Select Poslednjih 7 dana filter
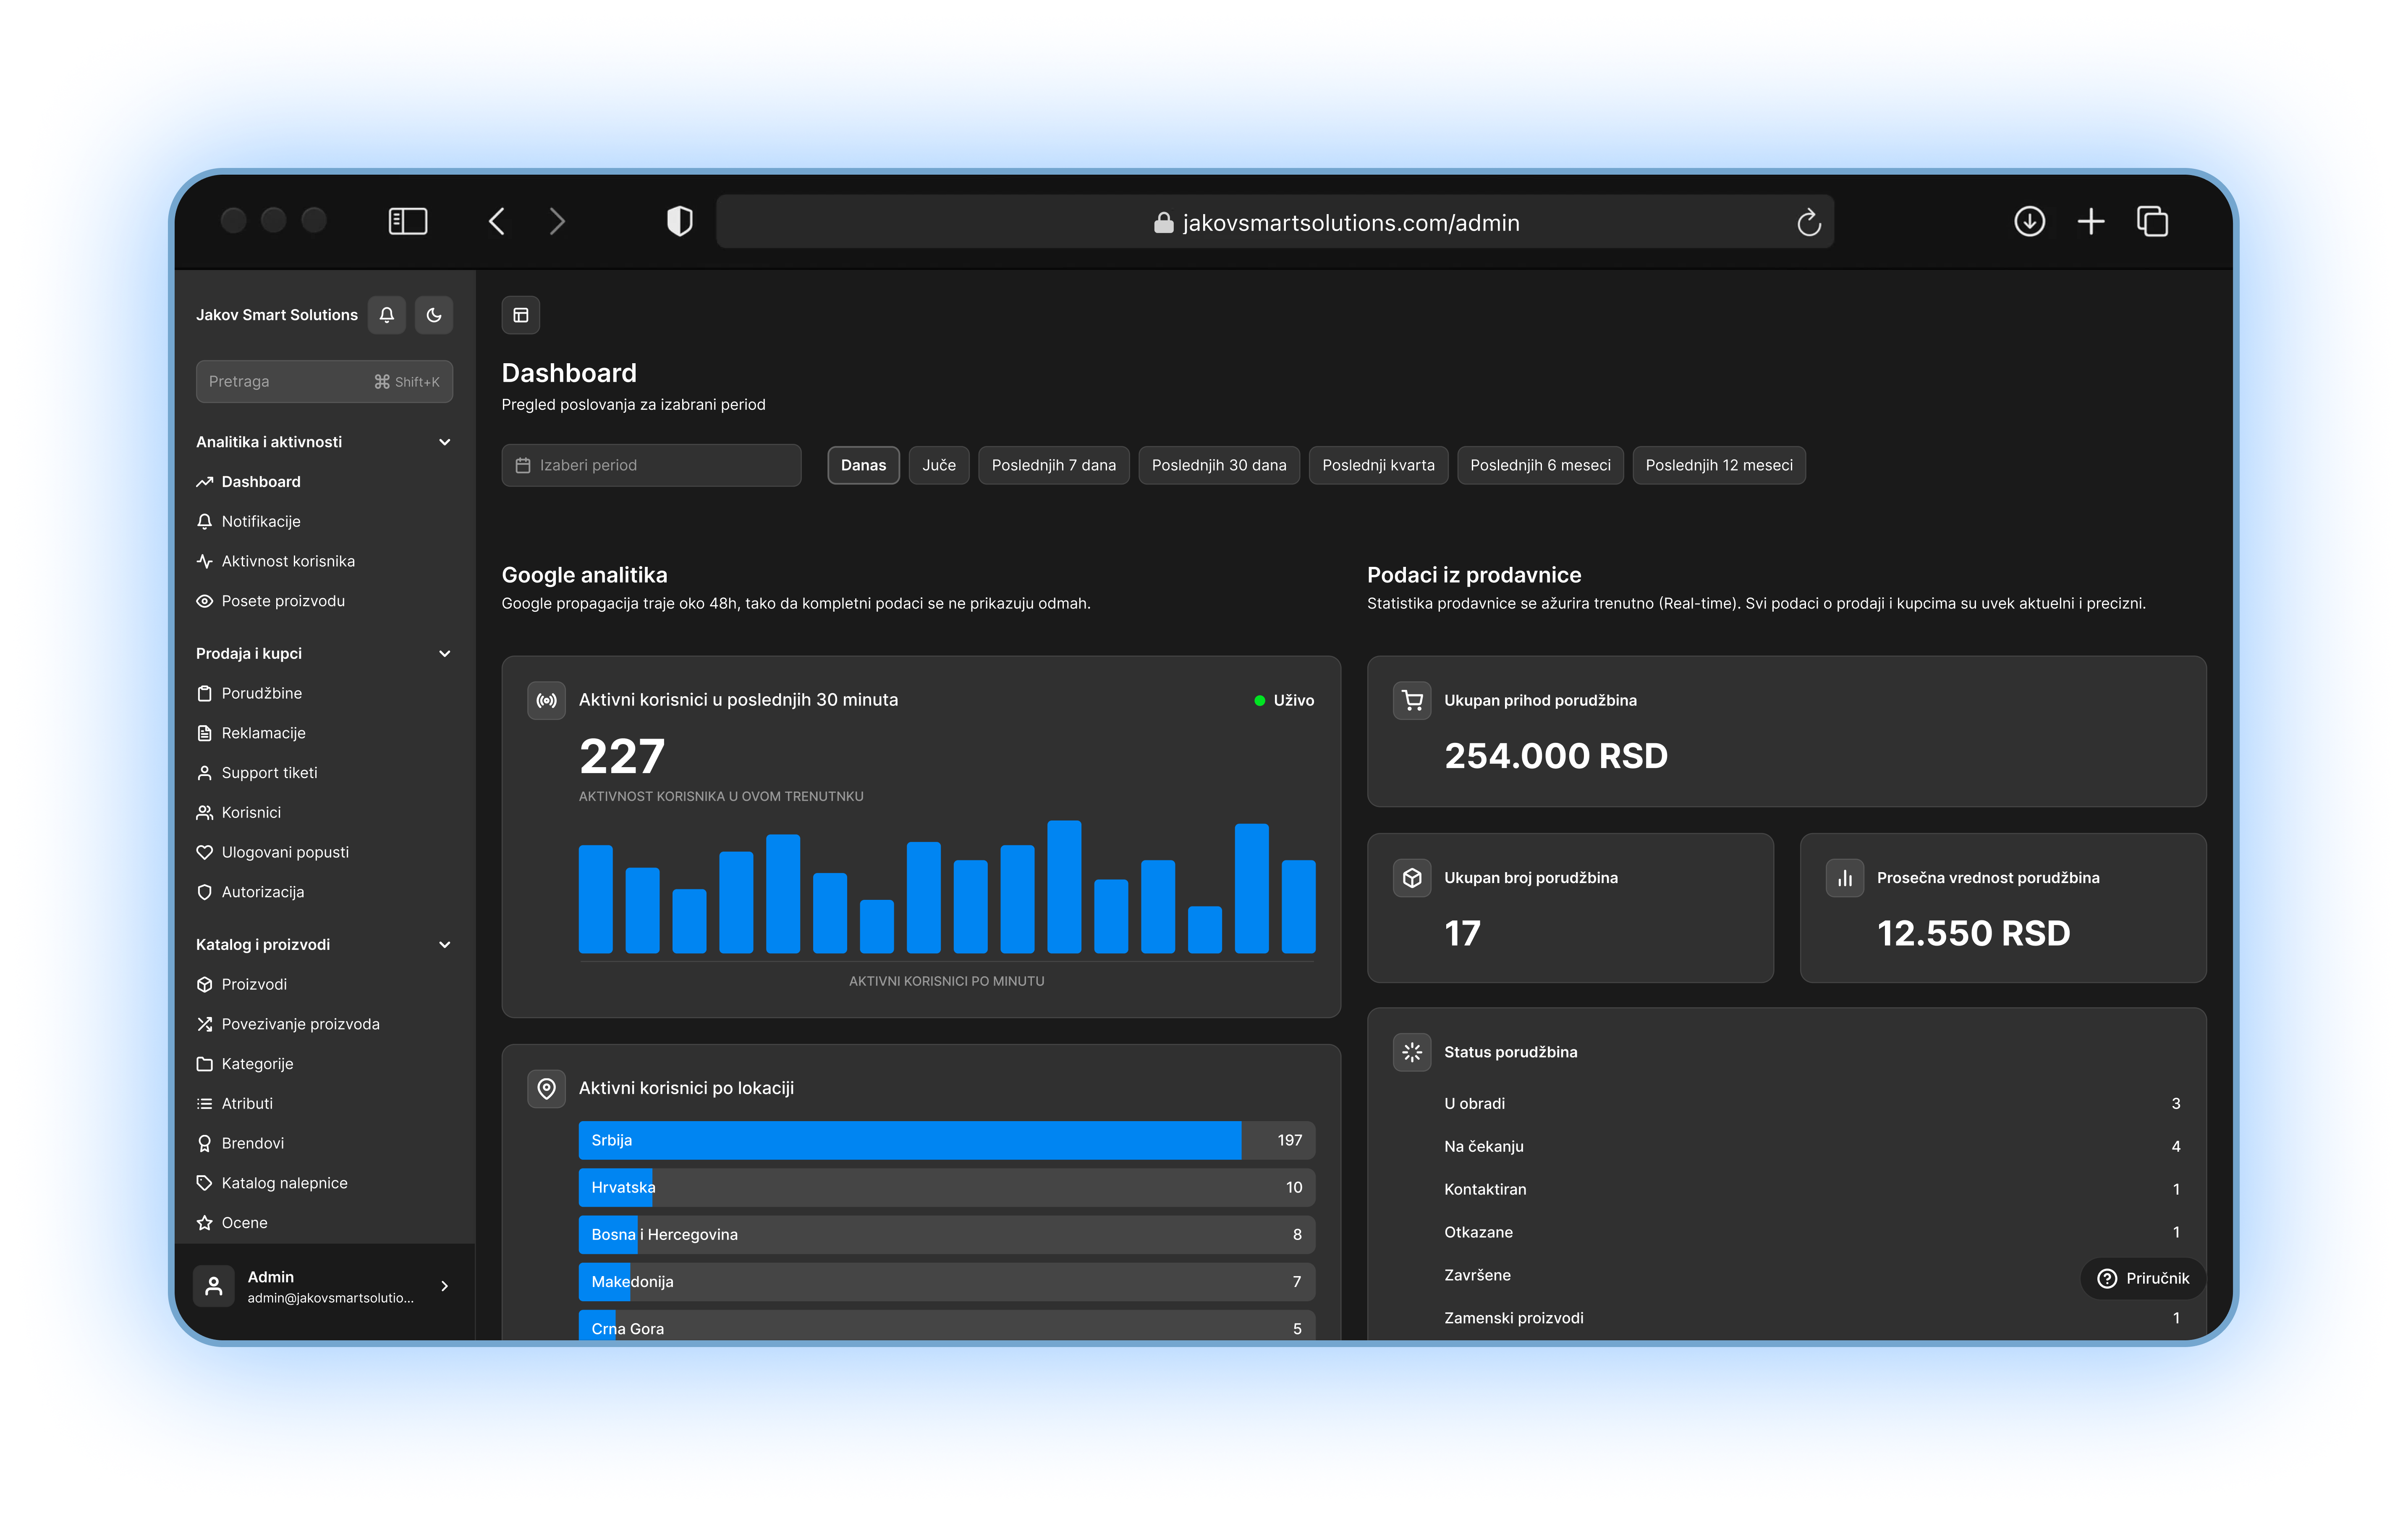Viewport: 2408px width, 1515px height. 1054,465
